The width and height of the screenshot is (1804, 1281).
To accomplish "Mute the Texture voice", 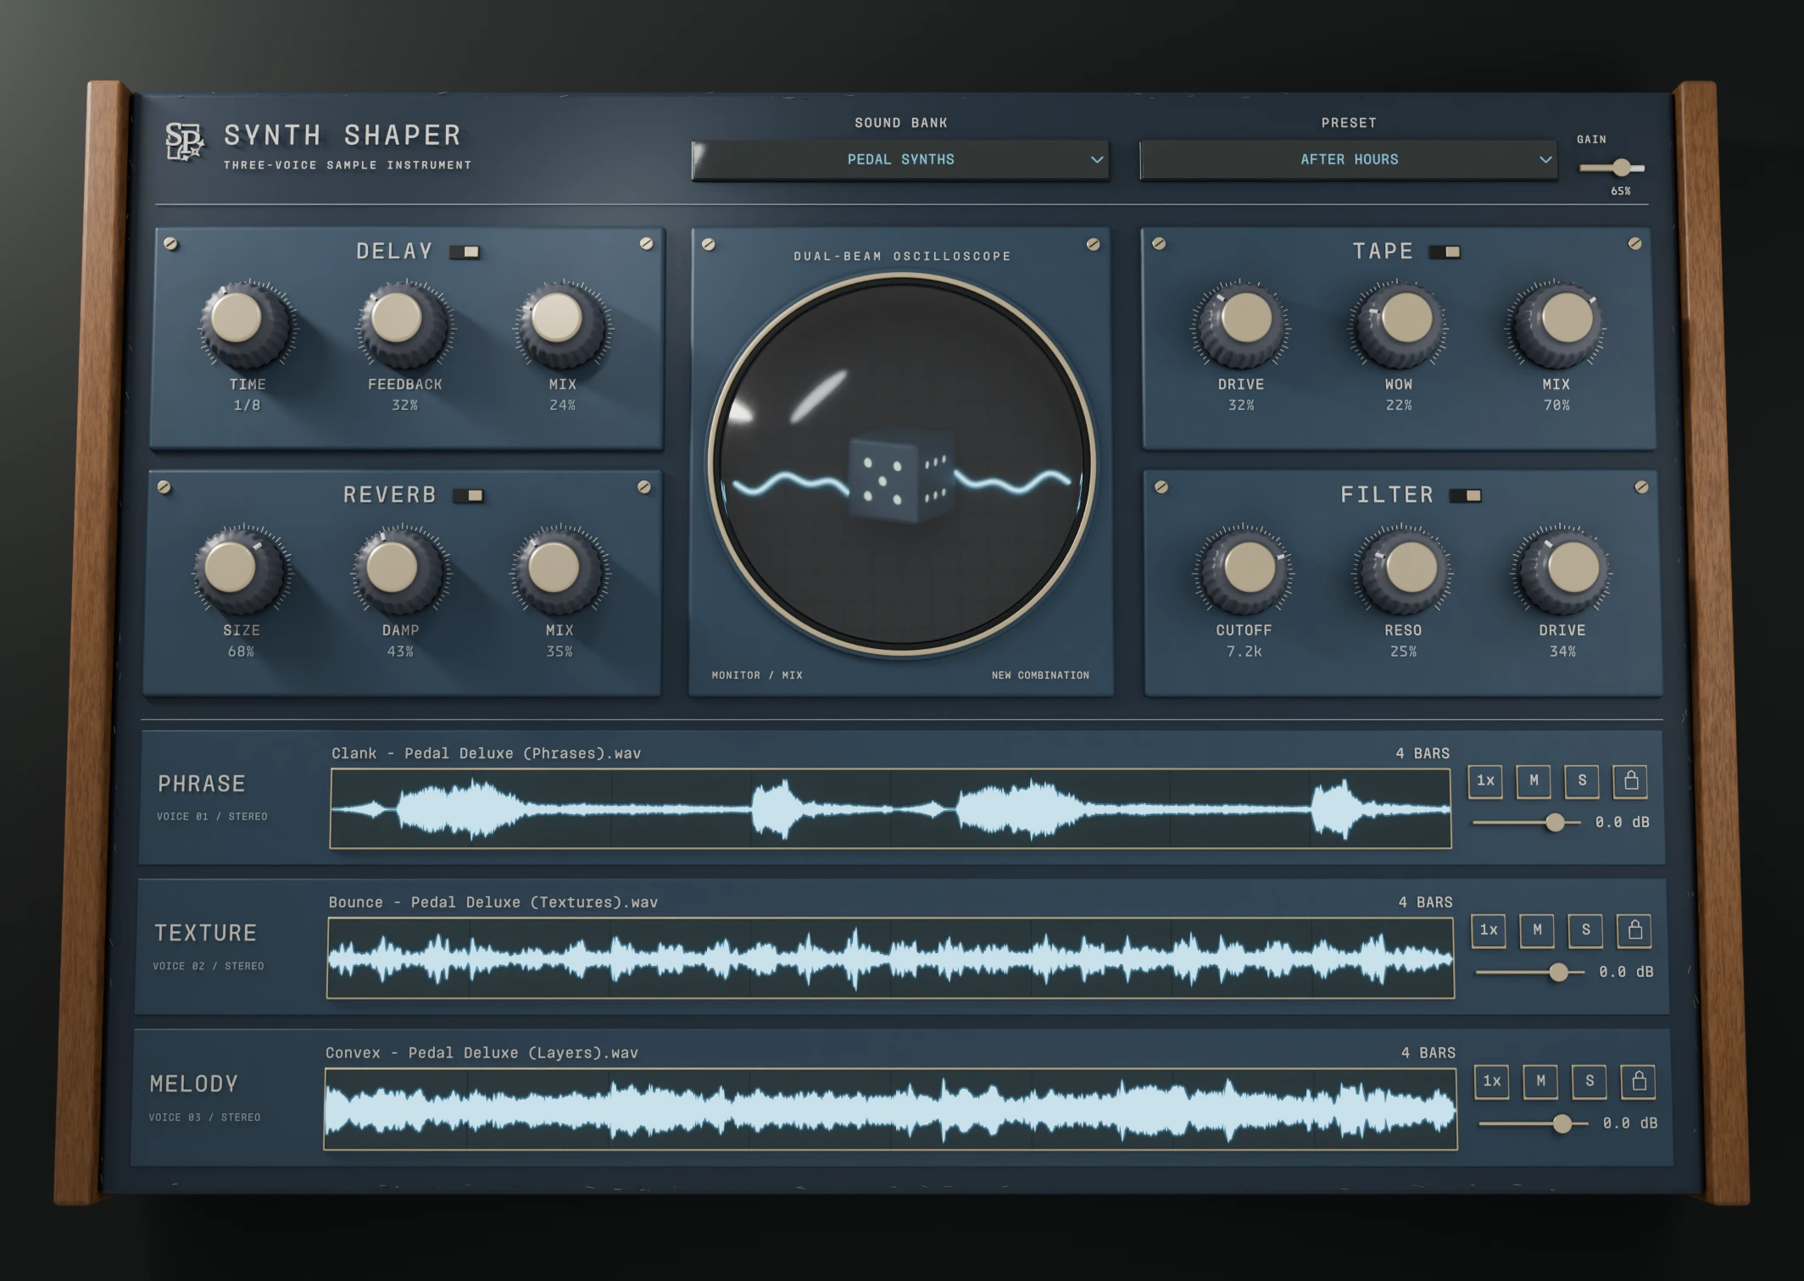I will 1537,930.
